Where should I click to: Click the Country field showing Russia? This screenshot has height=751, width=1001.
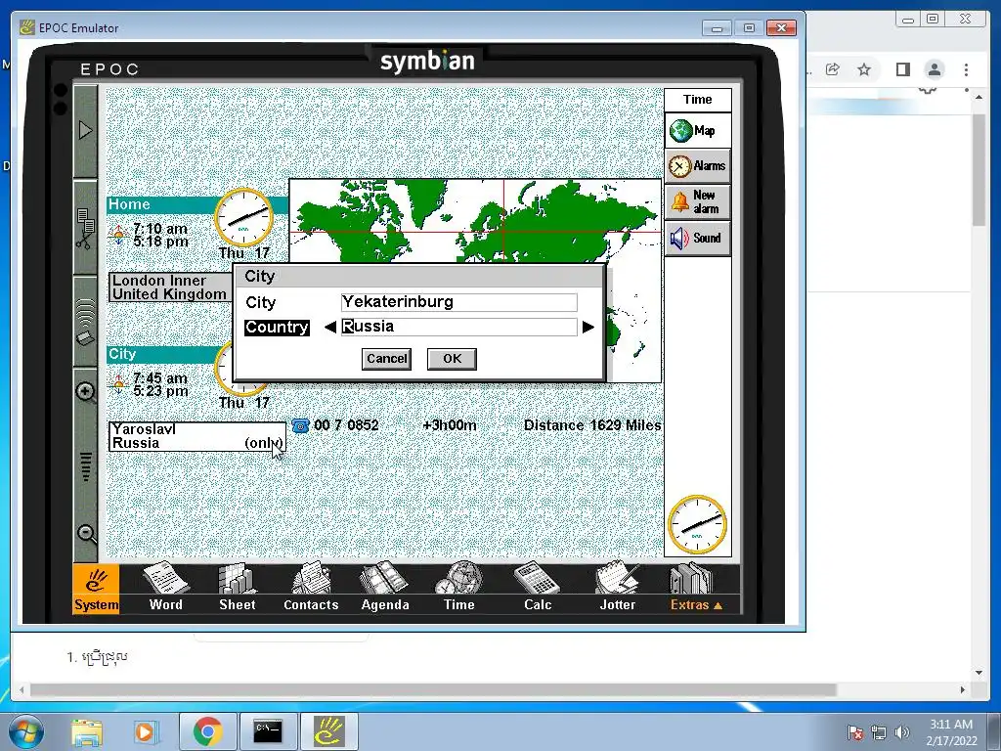(459, 327)
